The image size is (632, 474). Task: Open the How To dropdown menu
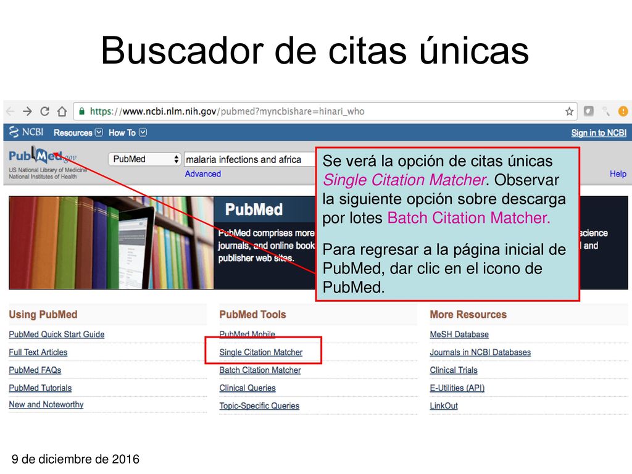[x=127, y=133]
